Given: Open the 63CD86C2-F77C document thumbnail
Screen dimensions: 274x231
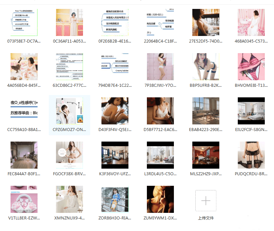Looking at the screenshot, I should 69,67.
